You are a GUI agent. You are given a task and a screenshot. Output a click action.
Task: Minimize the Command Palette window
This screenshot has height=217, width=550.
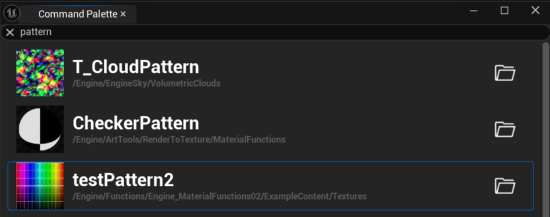[x=474, y=11]
